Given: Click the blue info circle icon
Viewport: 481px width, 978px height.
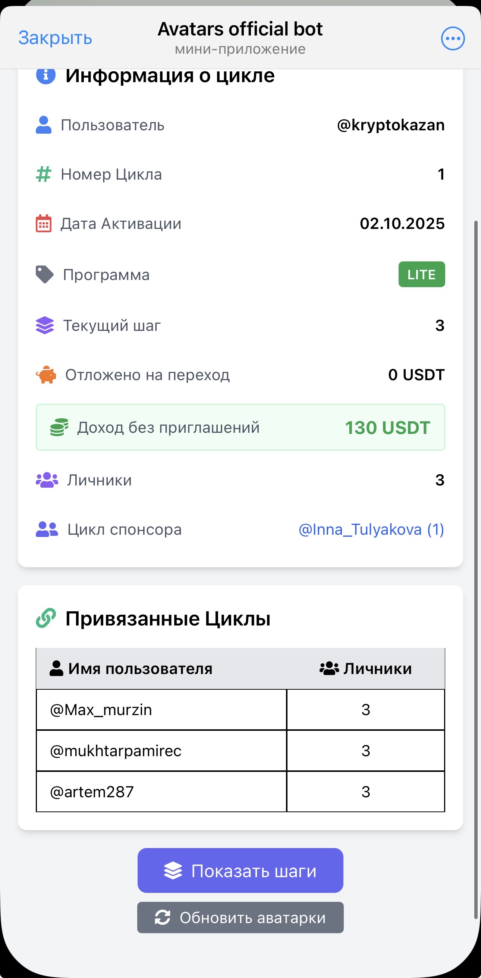Looking at the screenshot, I should 45,75.
